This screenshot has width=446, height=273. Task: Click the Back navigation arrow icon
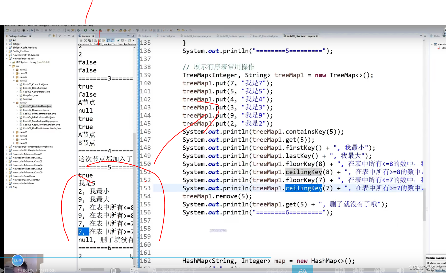point(183,30)
